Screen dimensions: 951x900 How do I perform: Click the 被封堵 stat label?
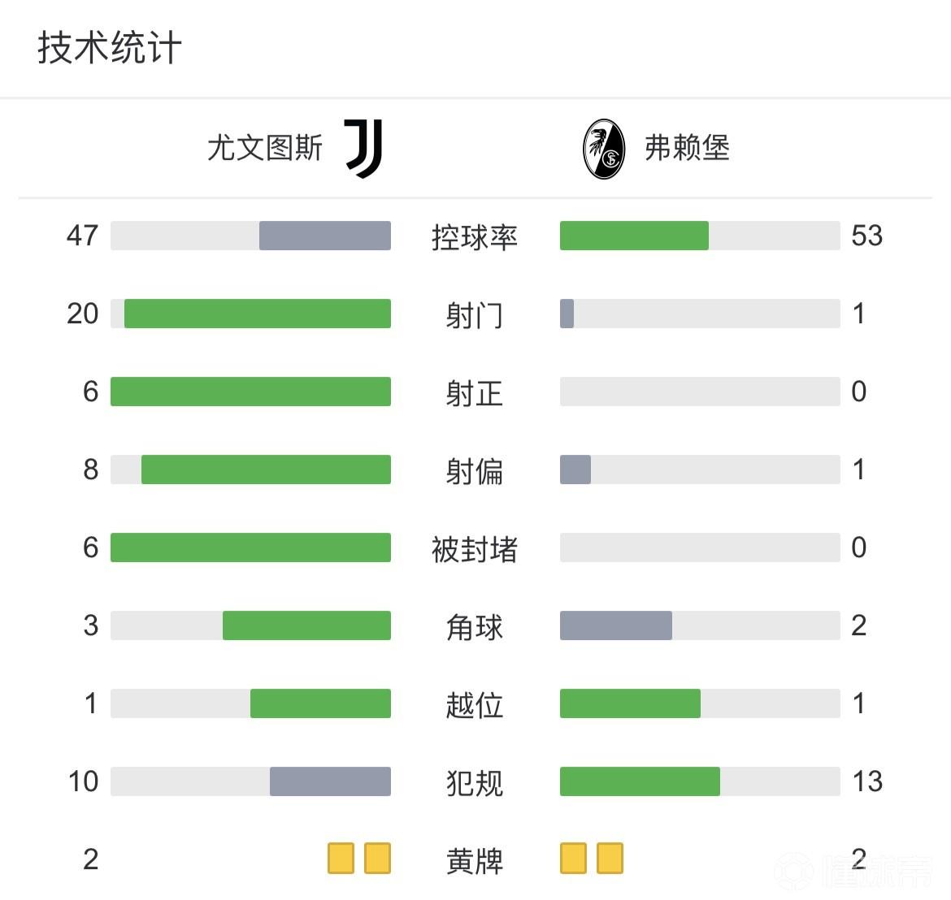pos(475,549)
